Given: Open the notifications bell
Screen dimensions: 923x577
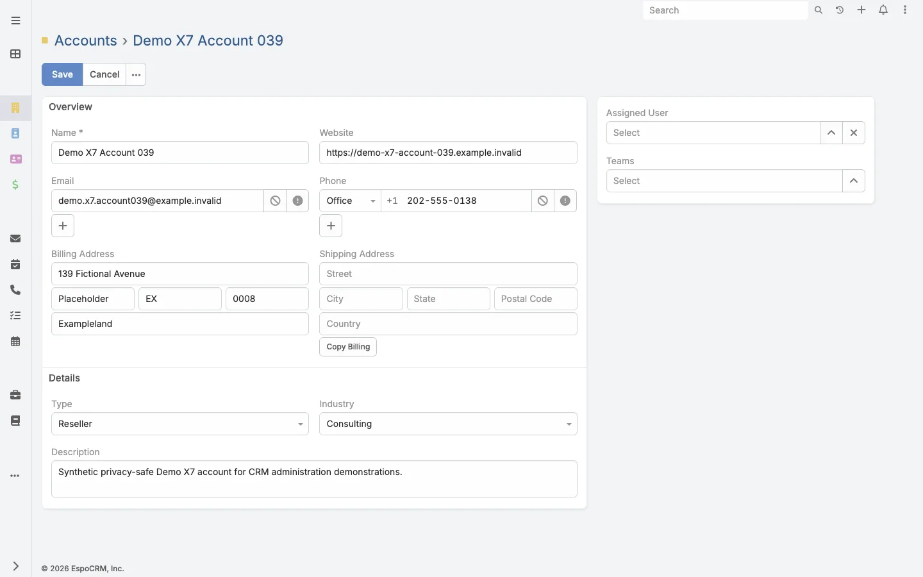Looking at the screenshot, I should pos(883,10).
